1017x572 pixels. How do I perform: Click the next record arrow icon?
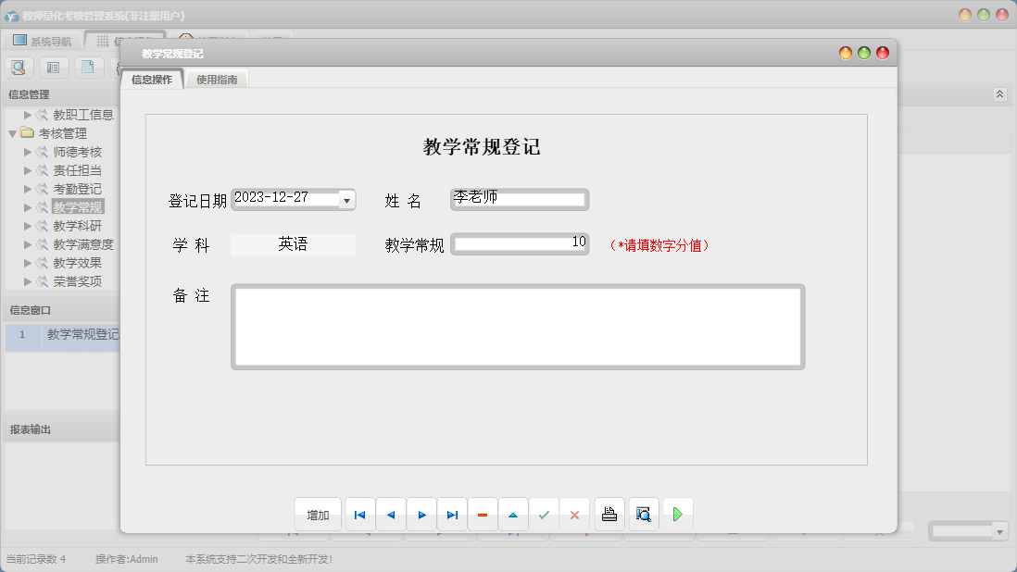point(421,514)
